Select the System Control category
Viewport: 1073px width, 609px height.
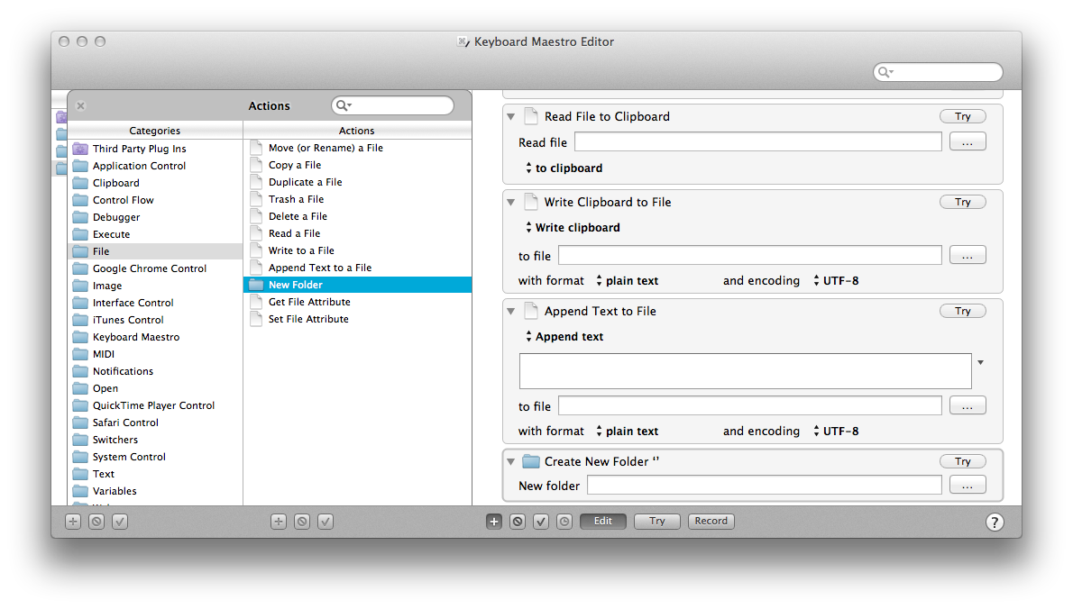155,457
